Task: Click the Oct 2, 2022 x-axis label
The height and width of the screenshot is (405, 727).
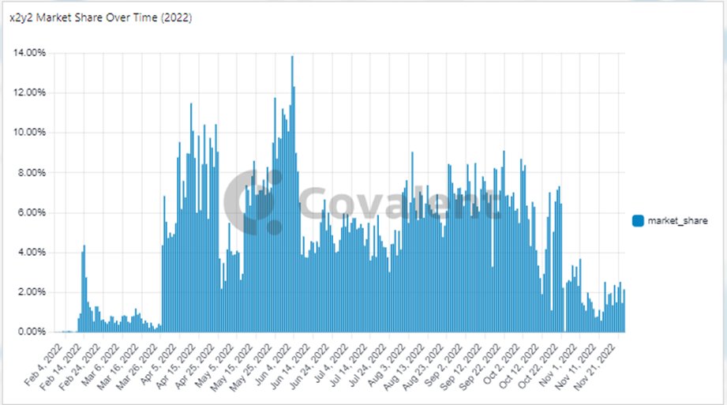Action: coord(503,364)
